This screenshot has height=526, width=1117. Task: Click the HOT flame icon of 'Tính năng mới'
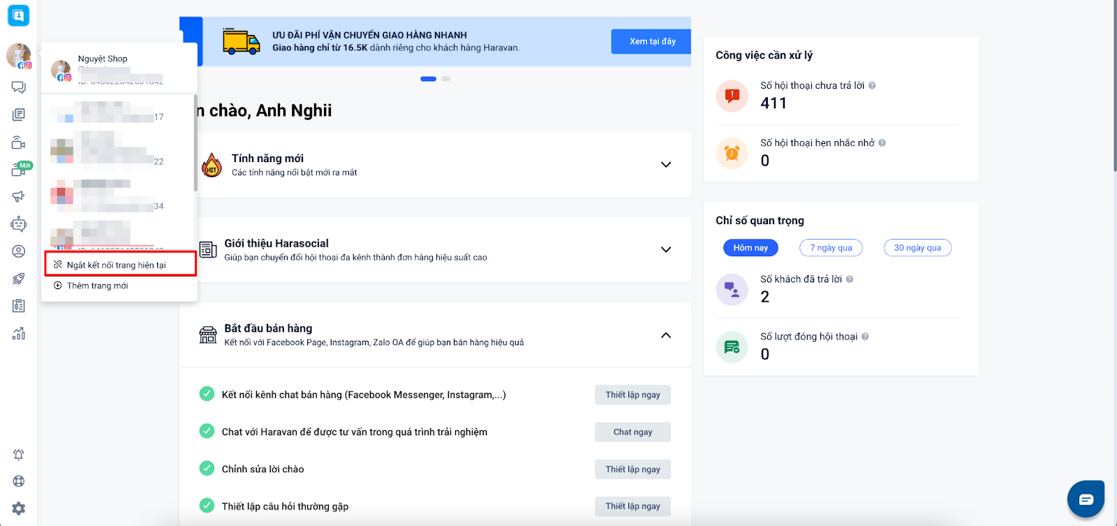(212, 165)
